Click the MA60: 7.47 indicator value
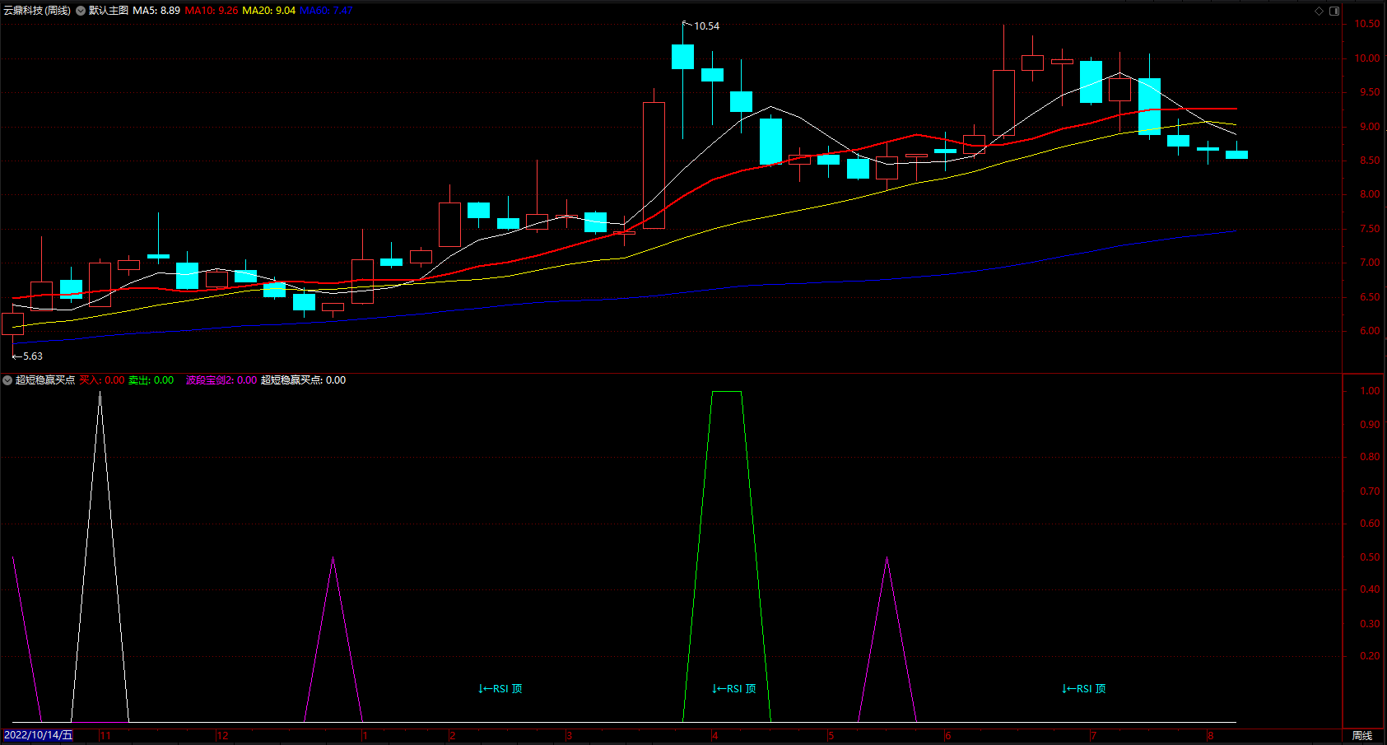 (326, 11)
